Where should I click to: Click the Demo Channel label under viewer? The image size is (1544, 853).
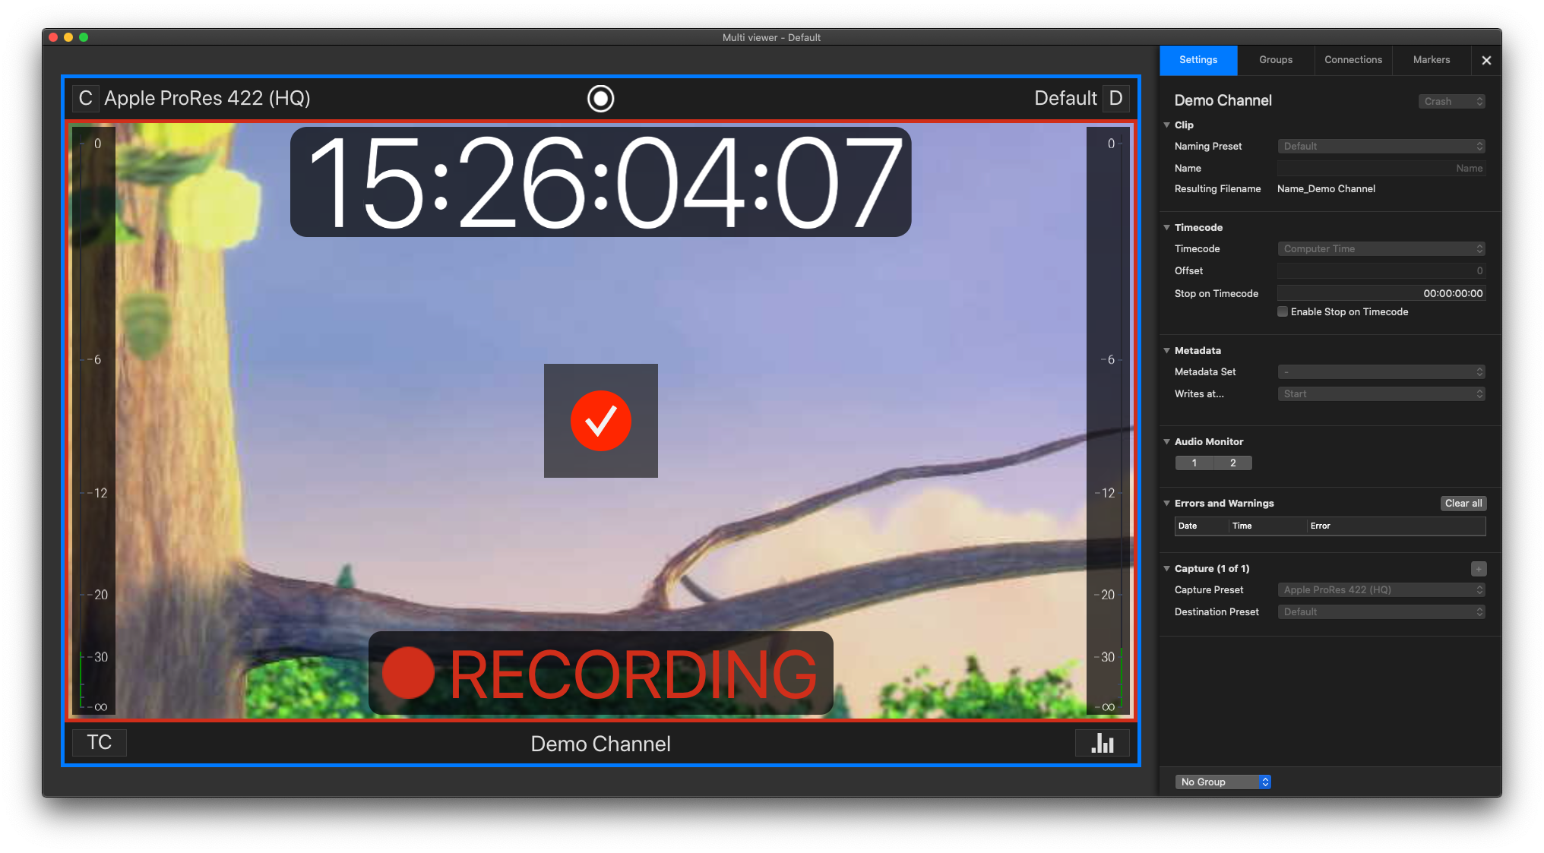point(600,744)
